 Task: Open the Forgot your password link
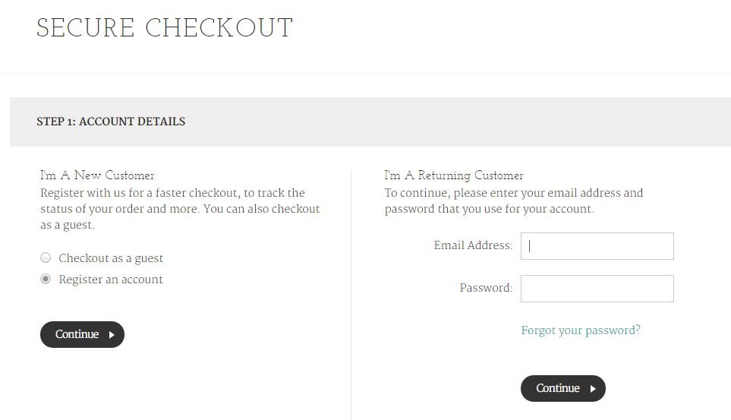[x=581, y=330]
